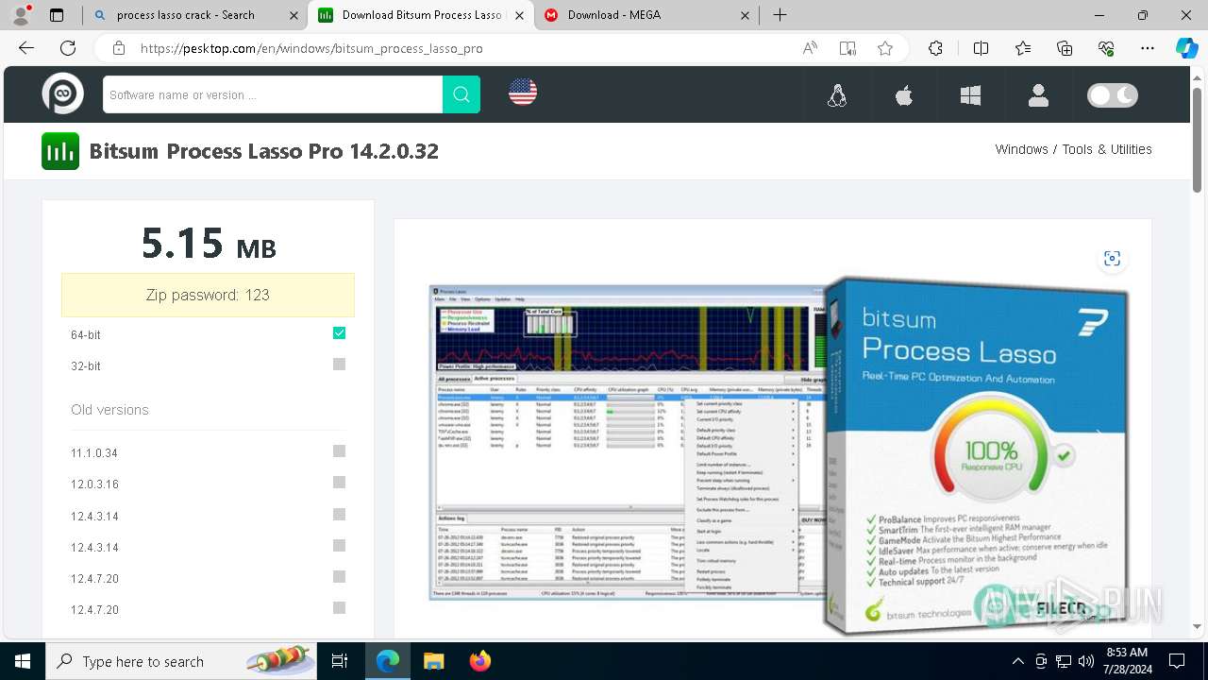
Task: Click the read aloud icon in address bar
Action: 810,48
